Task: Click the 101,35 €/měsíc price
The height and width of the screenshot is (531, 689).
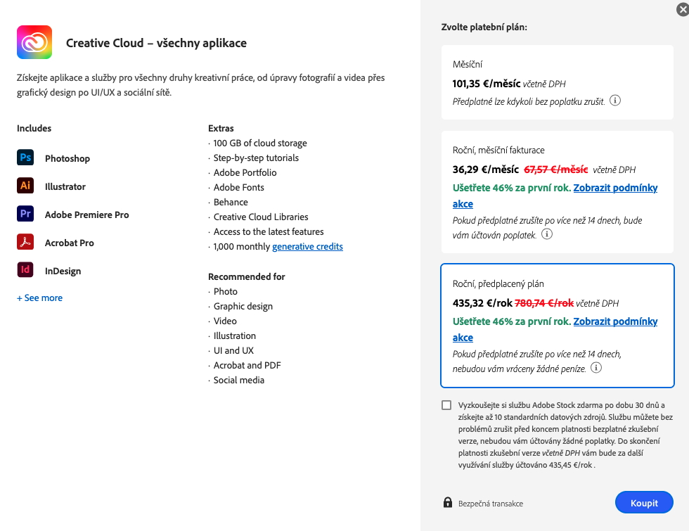Action: click(x=487, y=84)
